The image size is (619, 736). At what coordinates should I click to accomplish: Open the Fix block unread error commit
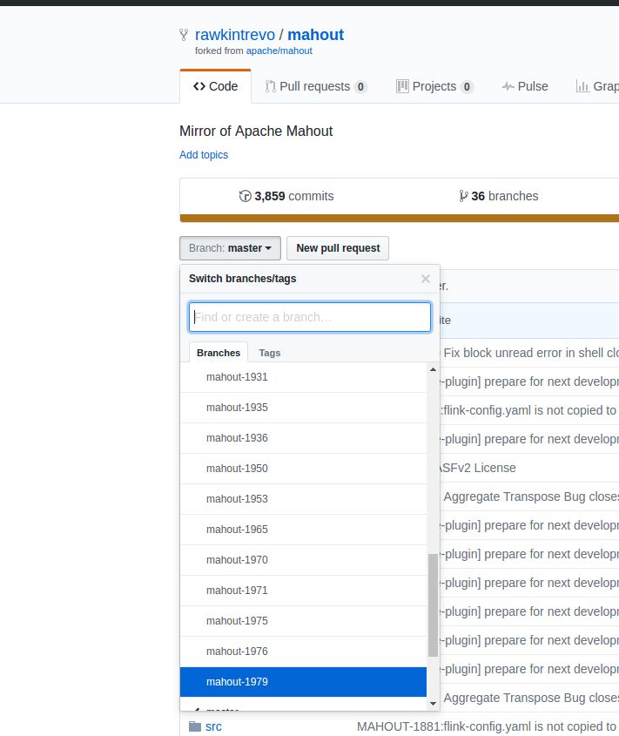(531, 353)
